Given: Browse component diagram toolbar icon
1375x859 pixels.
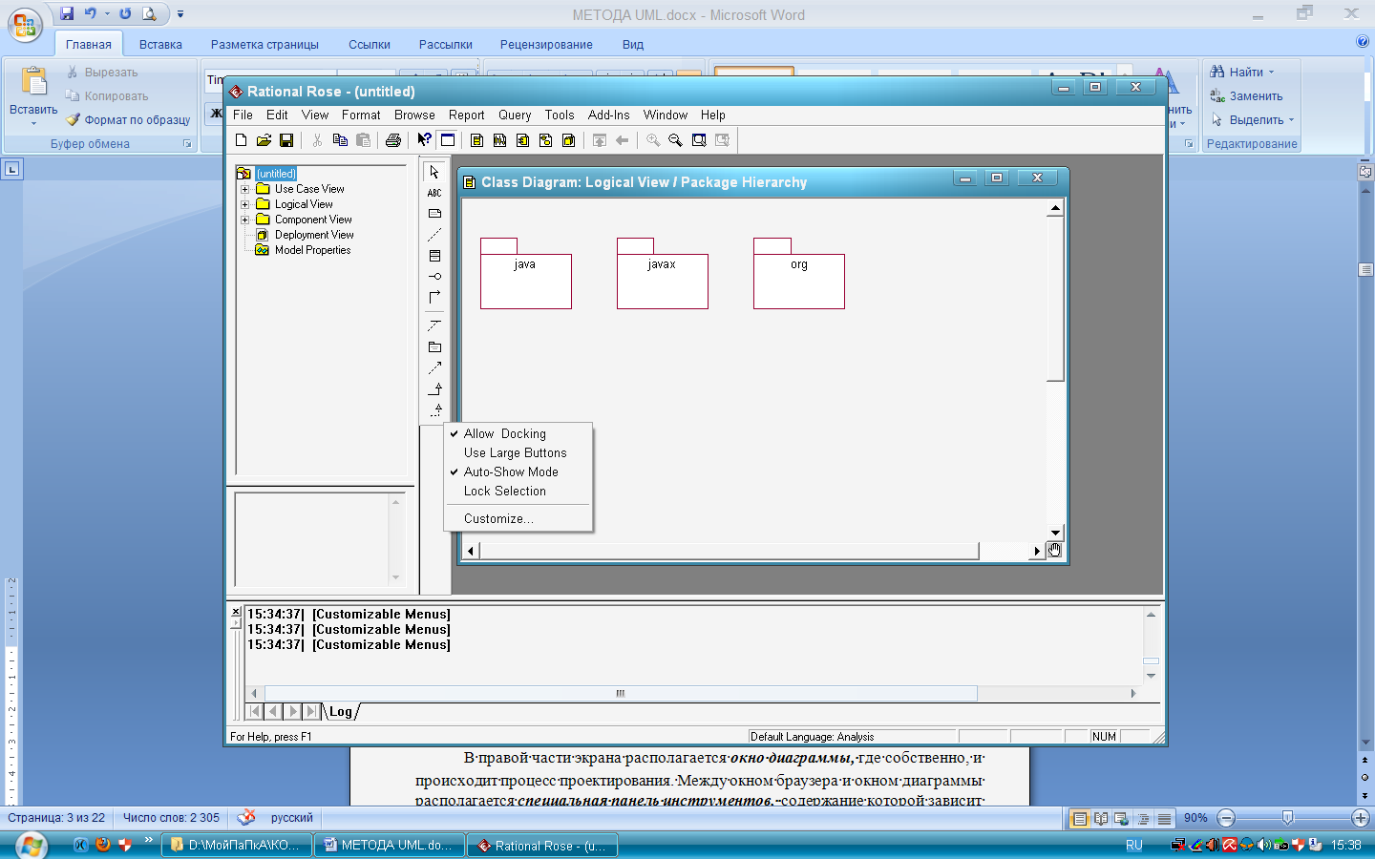Looking at the screenshot, I should click(x=522, y=140).
